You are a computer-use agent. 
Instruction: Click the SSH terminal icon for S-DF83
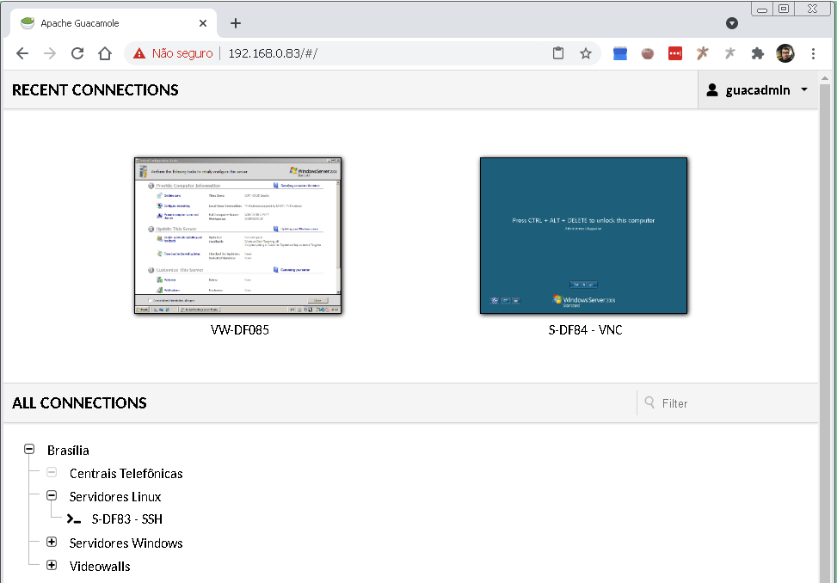[74, 519]
